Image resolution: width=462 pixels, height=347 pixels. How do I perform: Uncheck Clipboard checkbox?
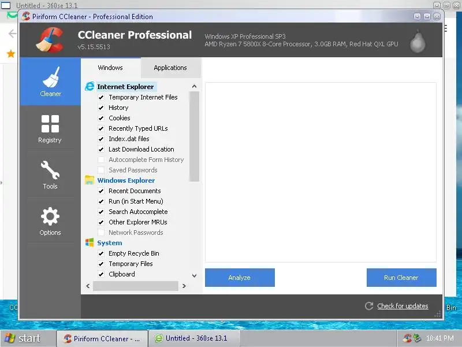pos(101,274)
